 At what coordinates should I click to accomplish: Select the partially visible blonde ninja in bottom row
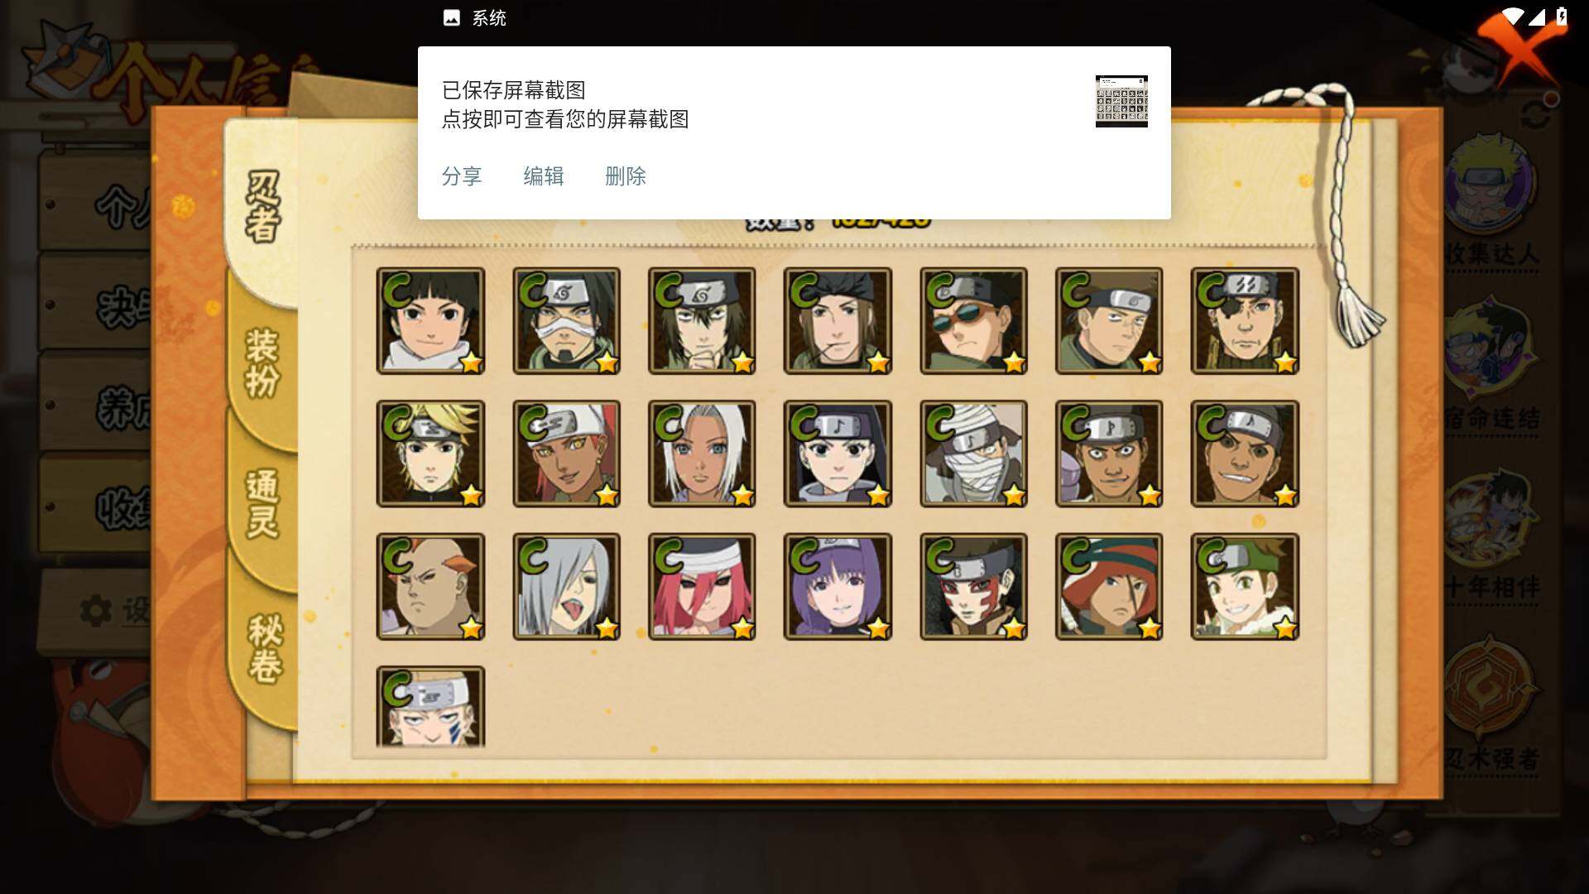coord(430,706)
